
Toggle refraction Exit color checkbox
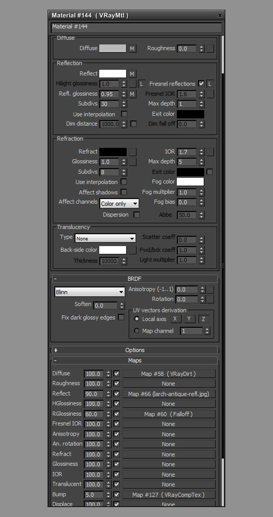209,172
